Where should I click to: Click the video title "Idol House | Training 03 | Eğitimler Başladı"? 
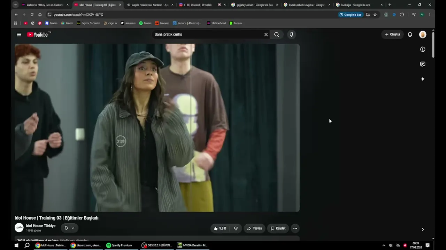tap(56, 218)
